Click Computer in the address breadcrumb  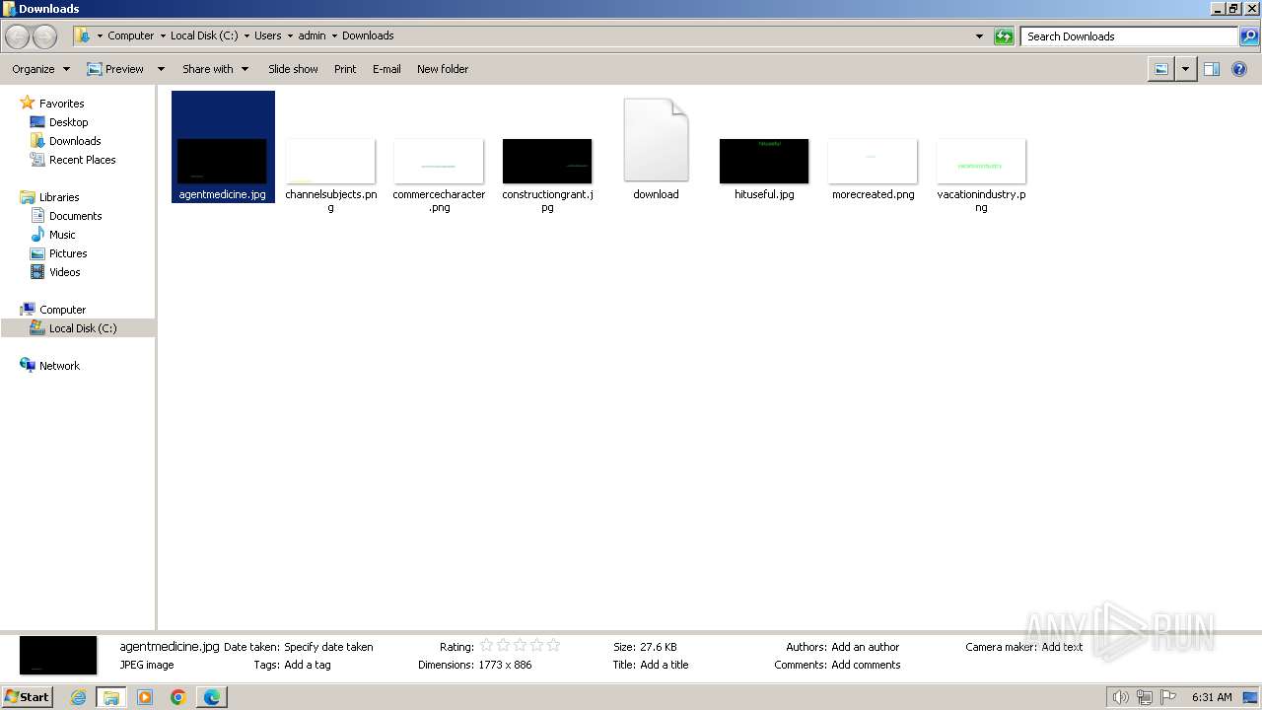point(131,35)
